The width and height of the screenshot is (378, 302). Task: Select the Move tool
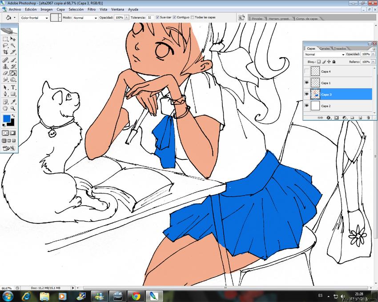[13, 39]
